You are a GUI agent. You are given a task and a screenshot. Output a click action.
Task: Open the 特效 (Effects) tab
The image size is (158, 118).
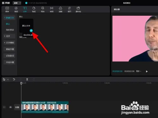(x=43, y=9)
